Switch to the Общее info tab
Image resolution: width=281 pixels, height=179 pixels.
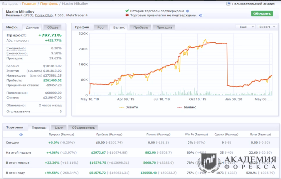(x=52, y=28)
